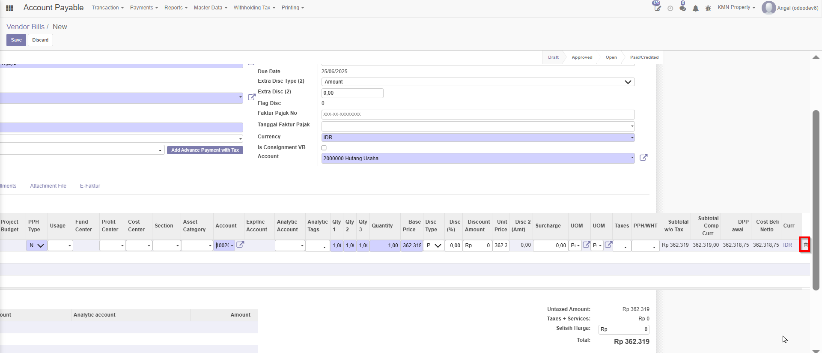Open the Transaction menu
This screenshot has height=353, width=822.
pyautogui.click(x=107, y=8)
